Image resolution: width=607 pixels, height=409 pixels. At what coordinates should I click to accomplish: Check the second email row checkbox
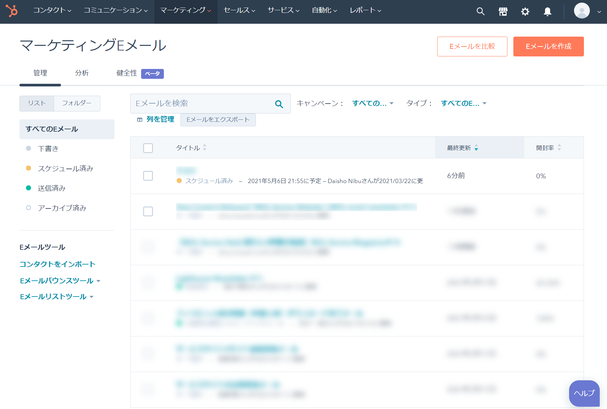pyautogui.click(x=148, y=211)
